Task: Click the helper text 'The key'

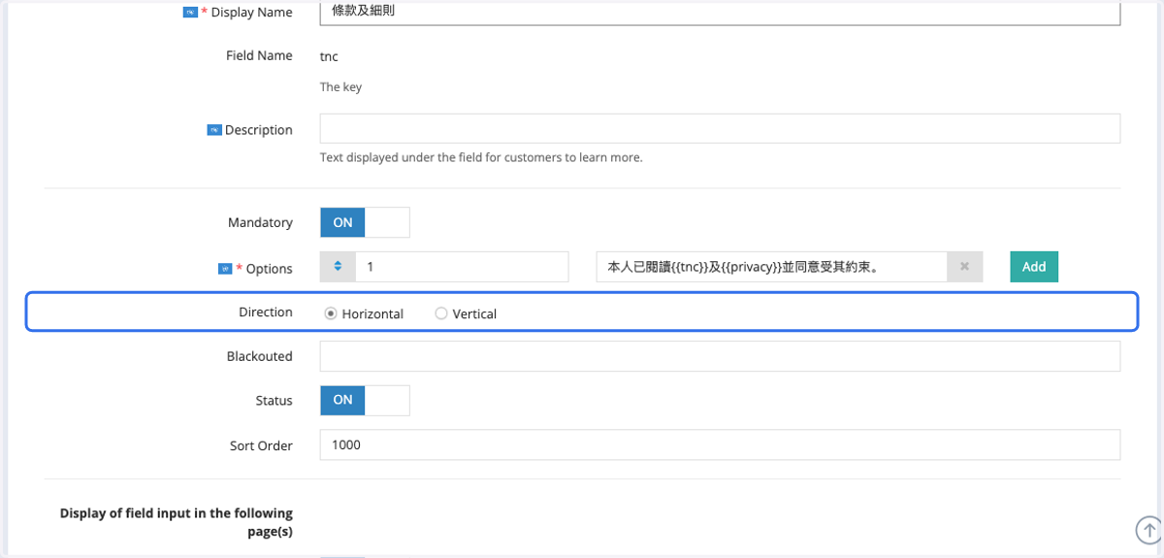Action: coord(340,87)
